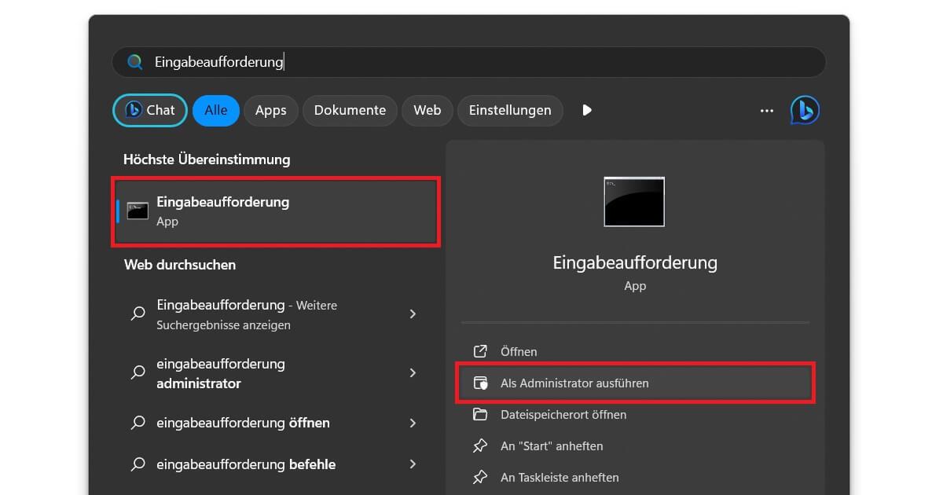Click the Dateispeicherort öffnen folder icon

coord(480,414)
